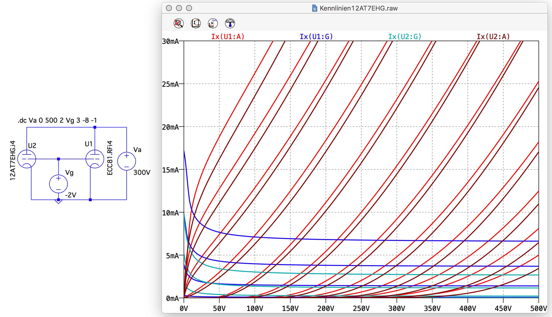The height and width of the screenshot is (317, 552).
Task: Click the Kennlinien12AT7EHG.raw window title
Action: [359, 8]
